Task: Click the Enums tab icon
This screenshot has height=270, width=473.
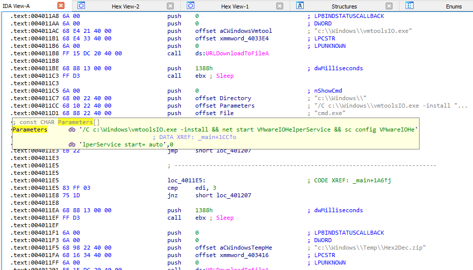Action: click(x=410, y=5)
